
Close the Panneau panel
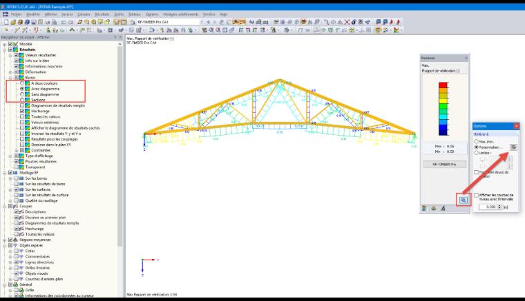pos(466,58)
